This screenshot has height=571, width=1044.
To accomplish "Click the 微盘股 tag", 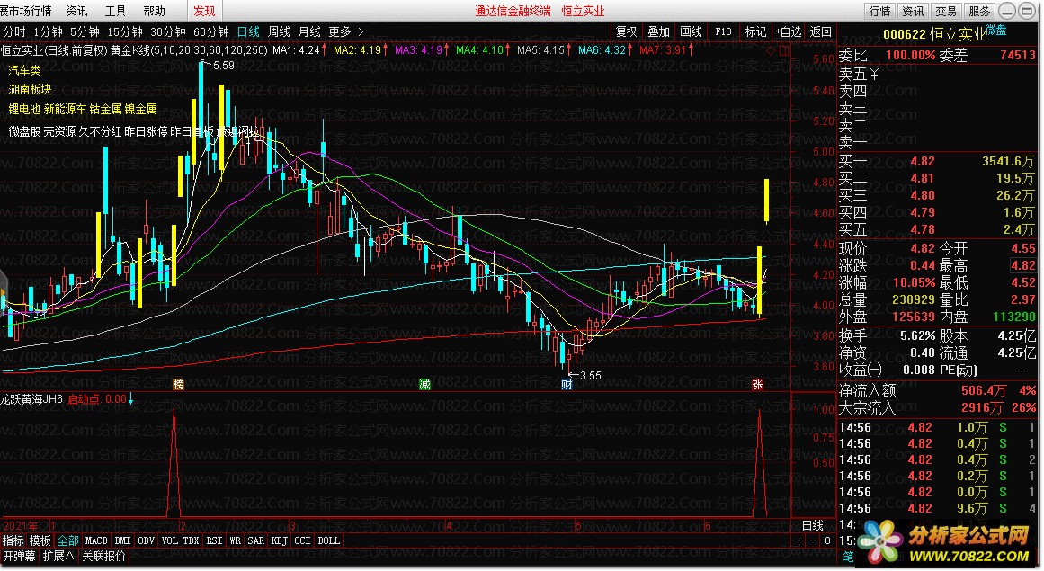I will 24,132.
